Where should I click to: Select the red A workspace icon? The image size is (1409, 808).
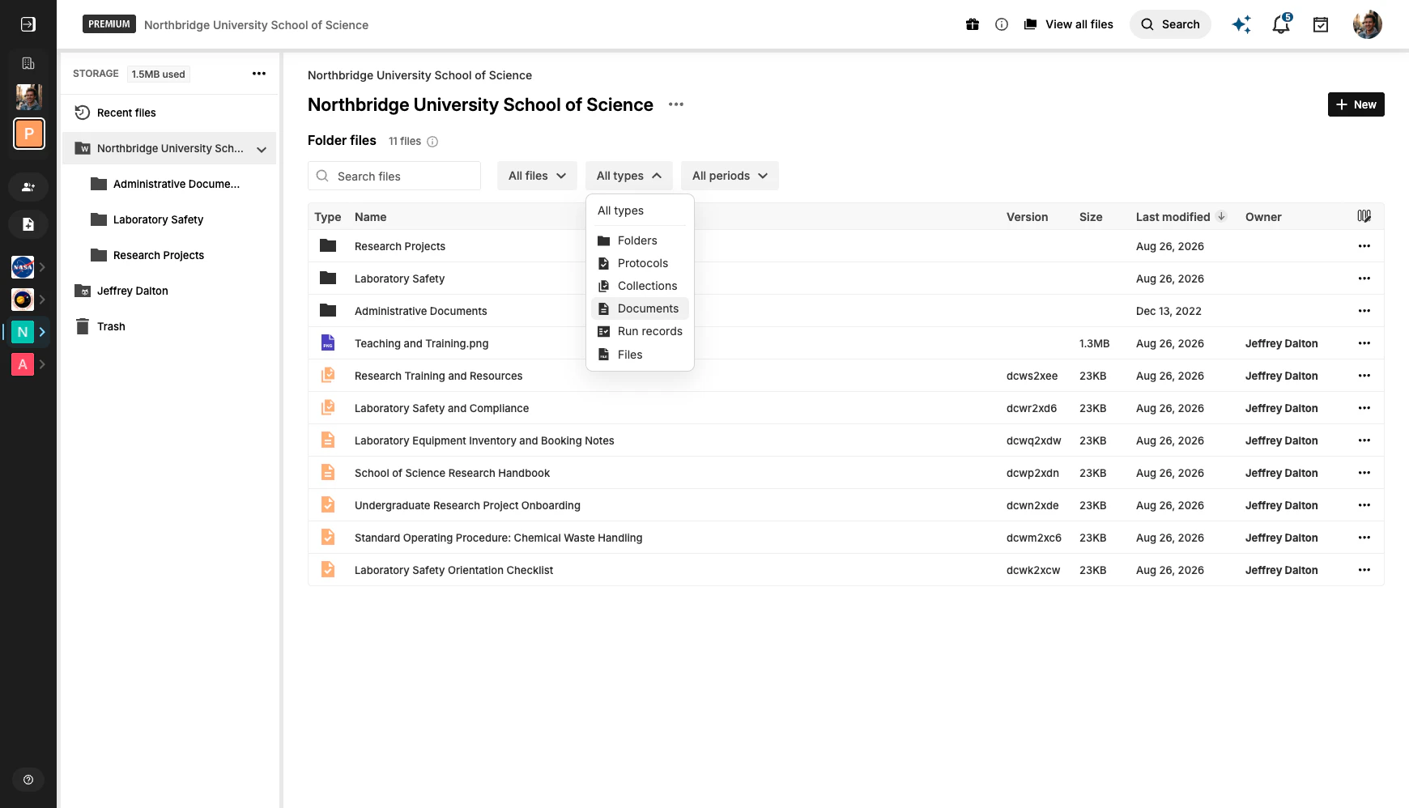[x=23, y=364]
